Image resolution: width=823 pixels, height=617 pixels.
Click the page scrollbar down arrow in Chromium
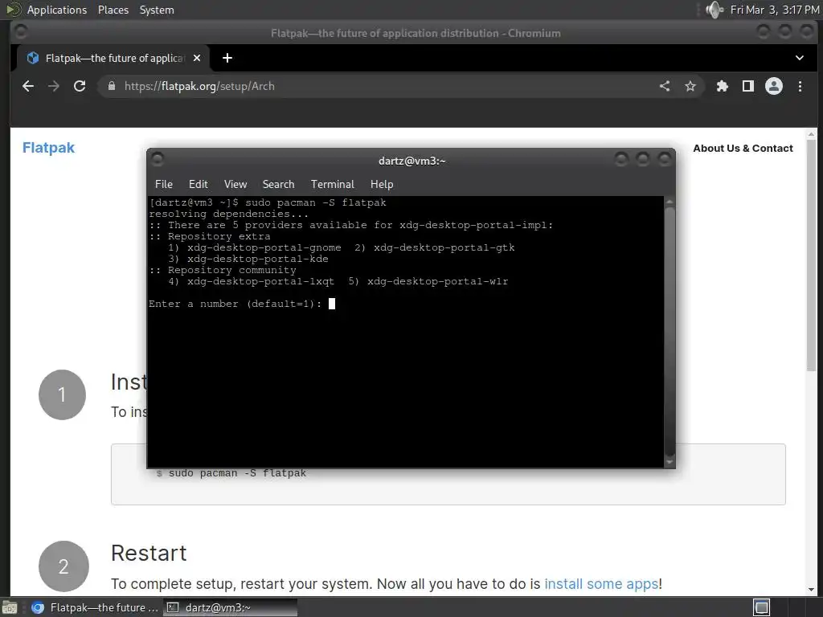[x=812, y=589]
